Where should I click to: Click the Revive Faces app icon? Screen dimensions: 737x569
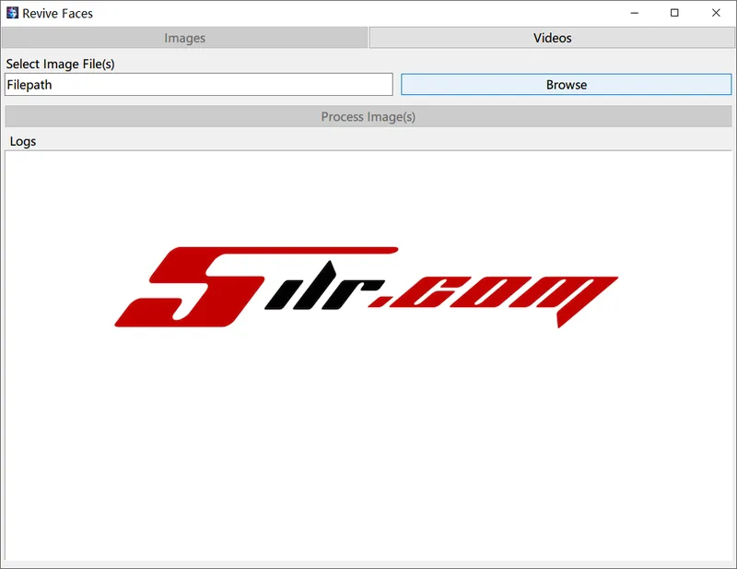[x=12, y=13]
